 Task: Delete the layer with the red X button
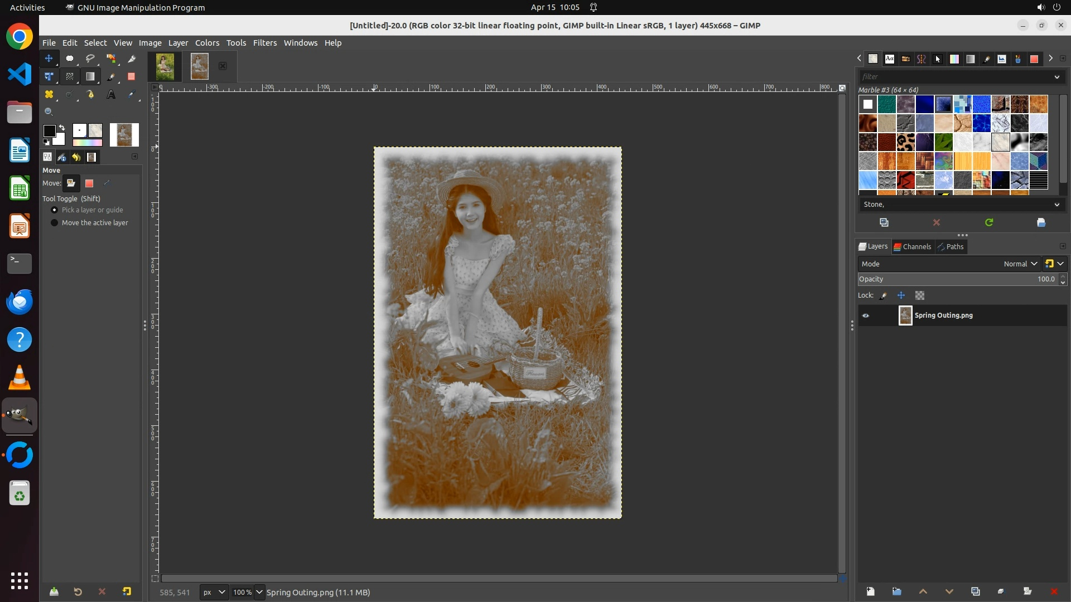pos(1054,591)
